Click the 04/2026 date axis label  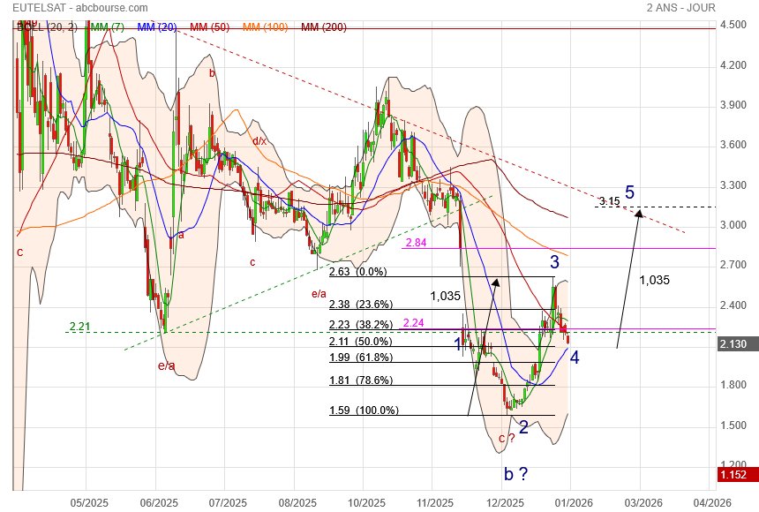[x=712, y=503]
